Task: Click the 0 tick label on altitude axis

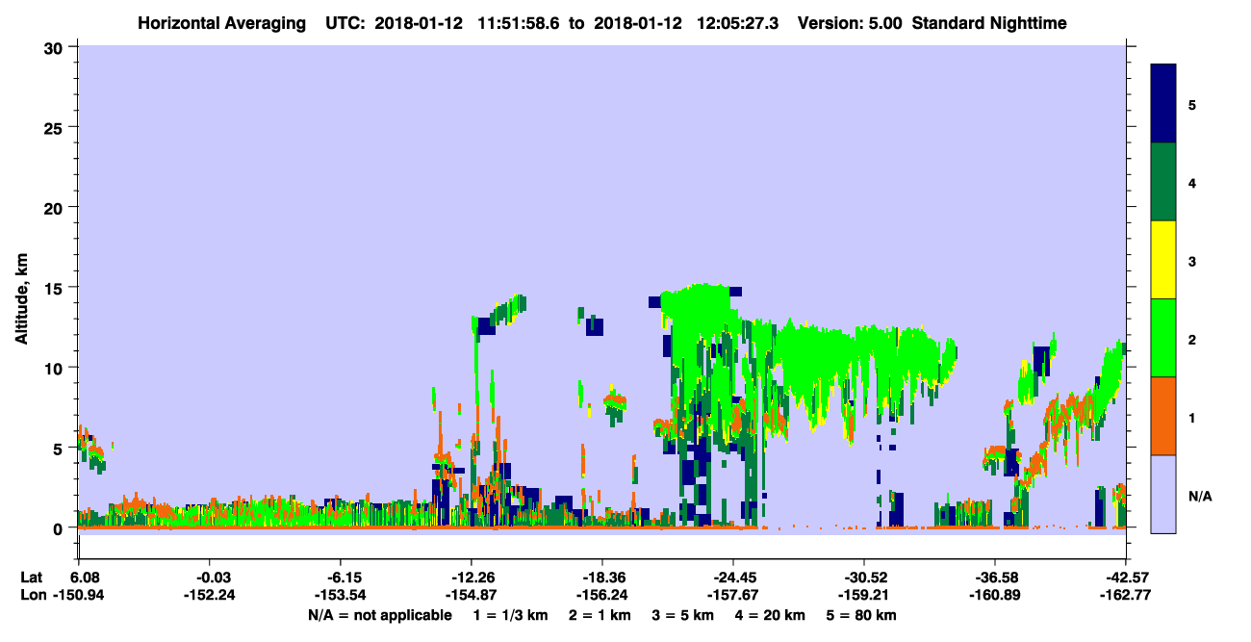Action: pyautogui.click(x=60, y=528)
